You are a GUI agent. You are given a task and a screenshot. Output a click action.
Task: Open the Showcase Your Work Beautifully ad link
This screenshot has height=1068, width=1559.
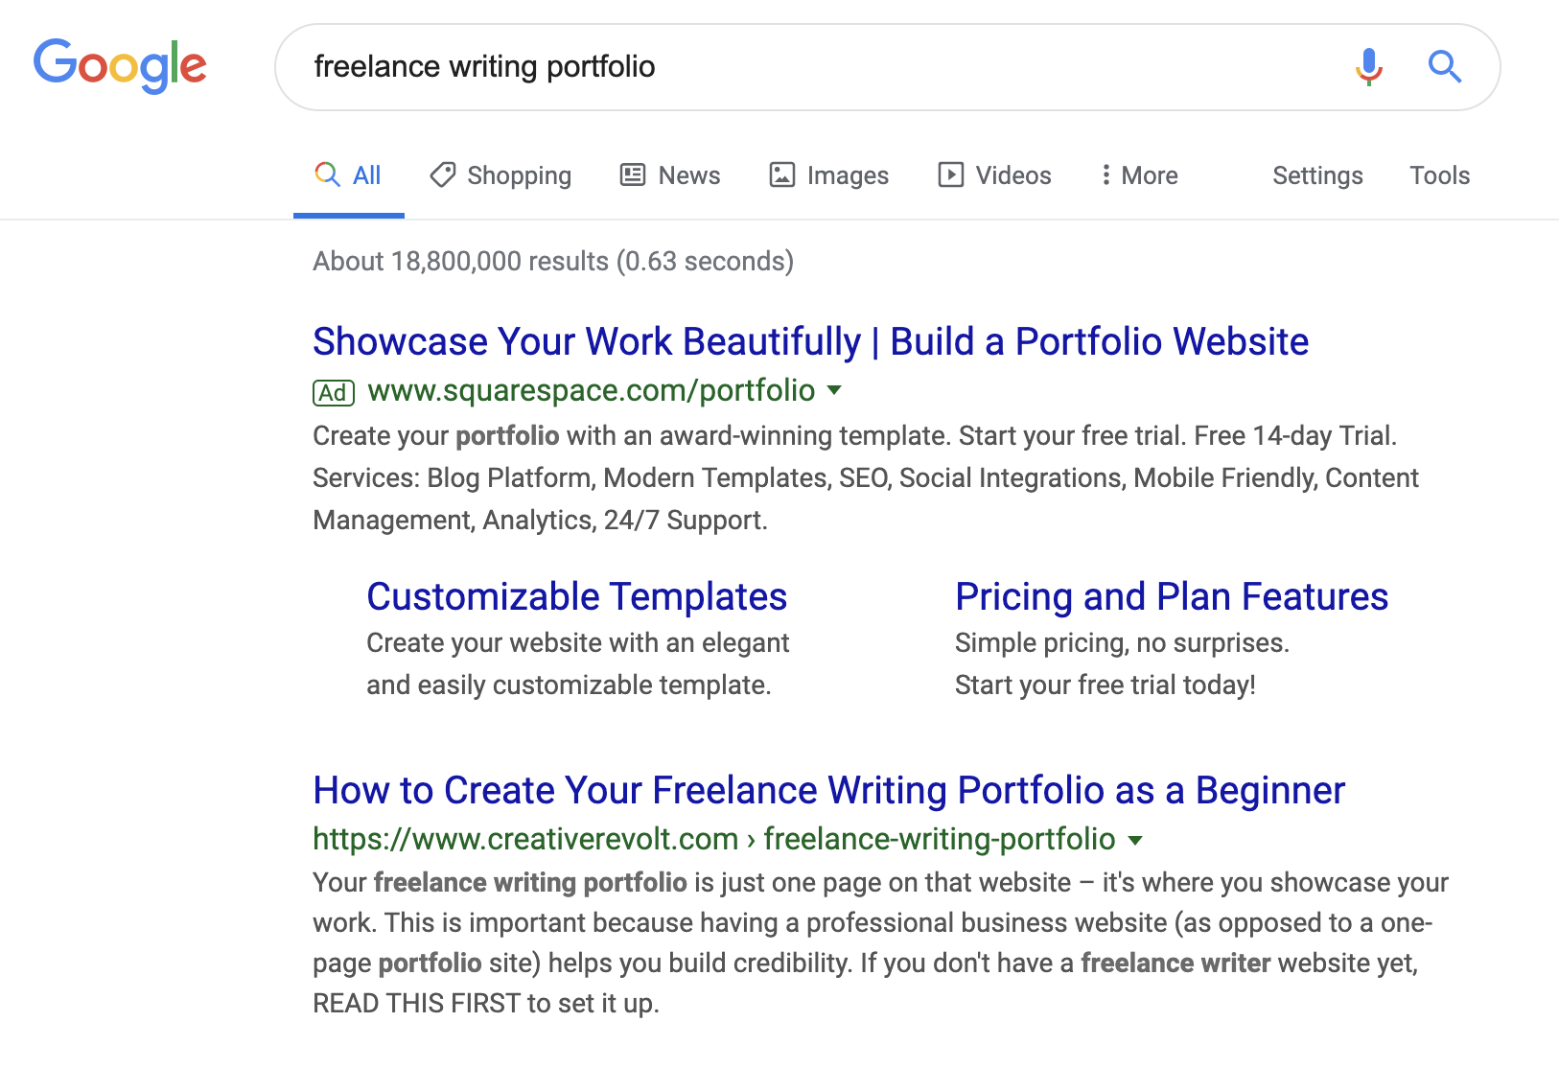pos(810,341)
